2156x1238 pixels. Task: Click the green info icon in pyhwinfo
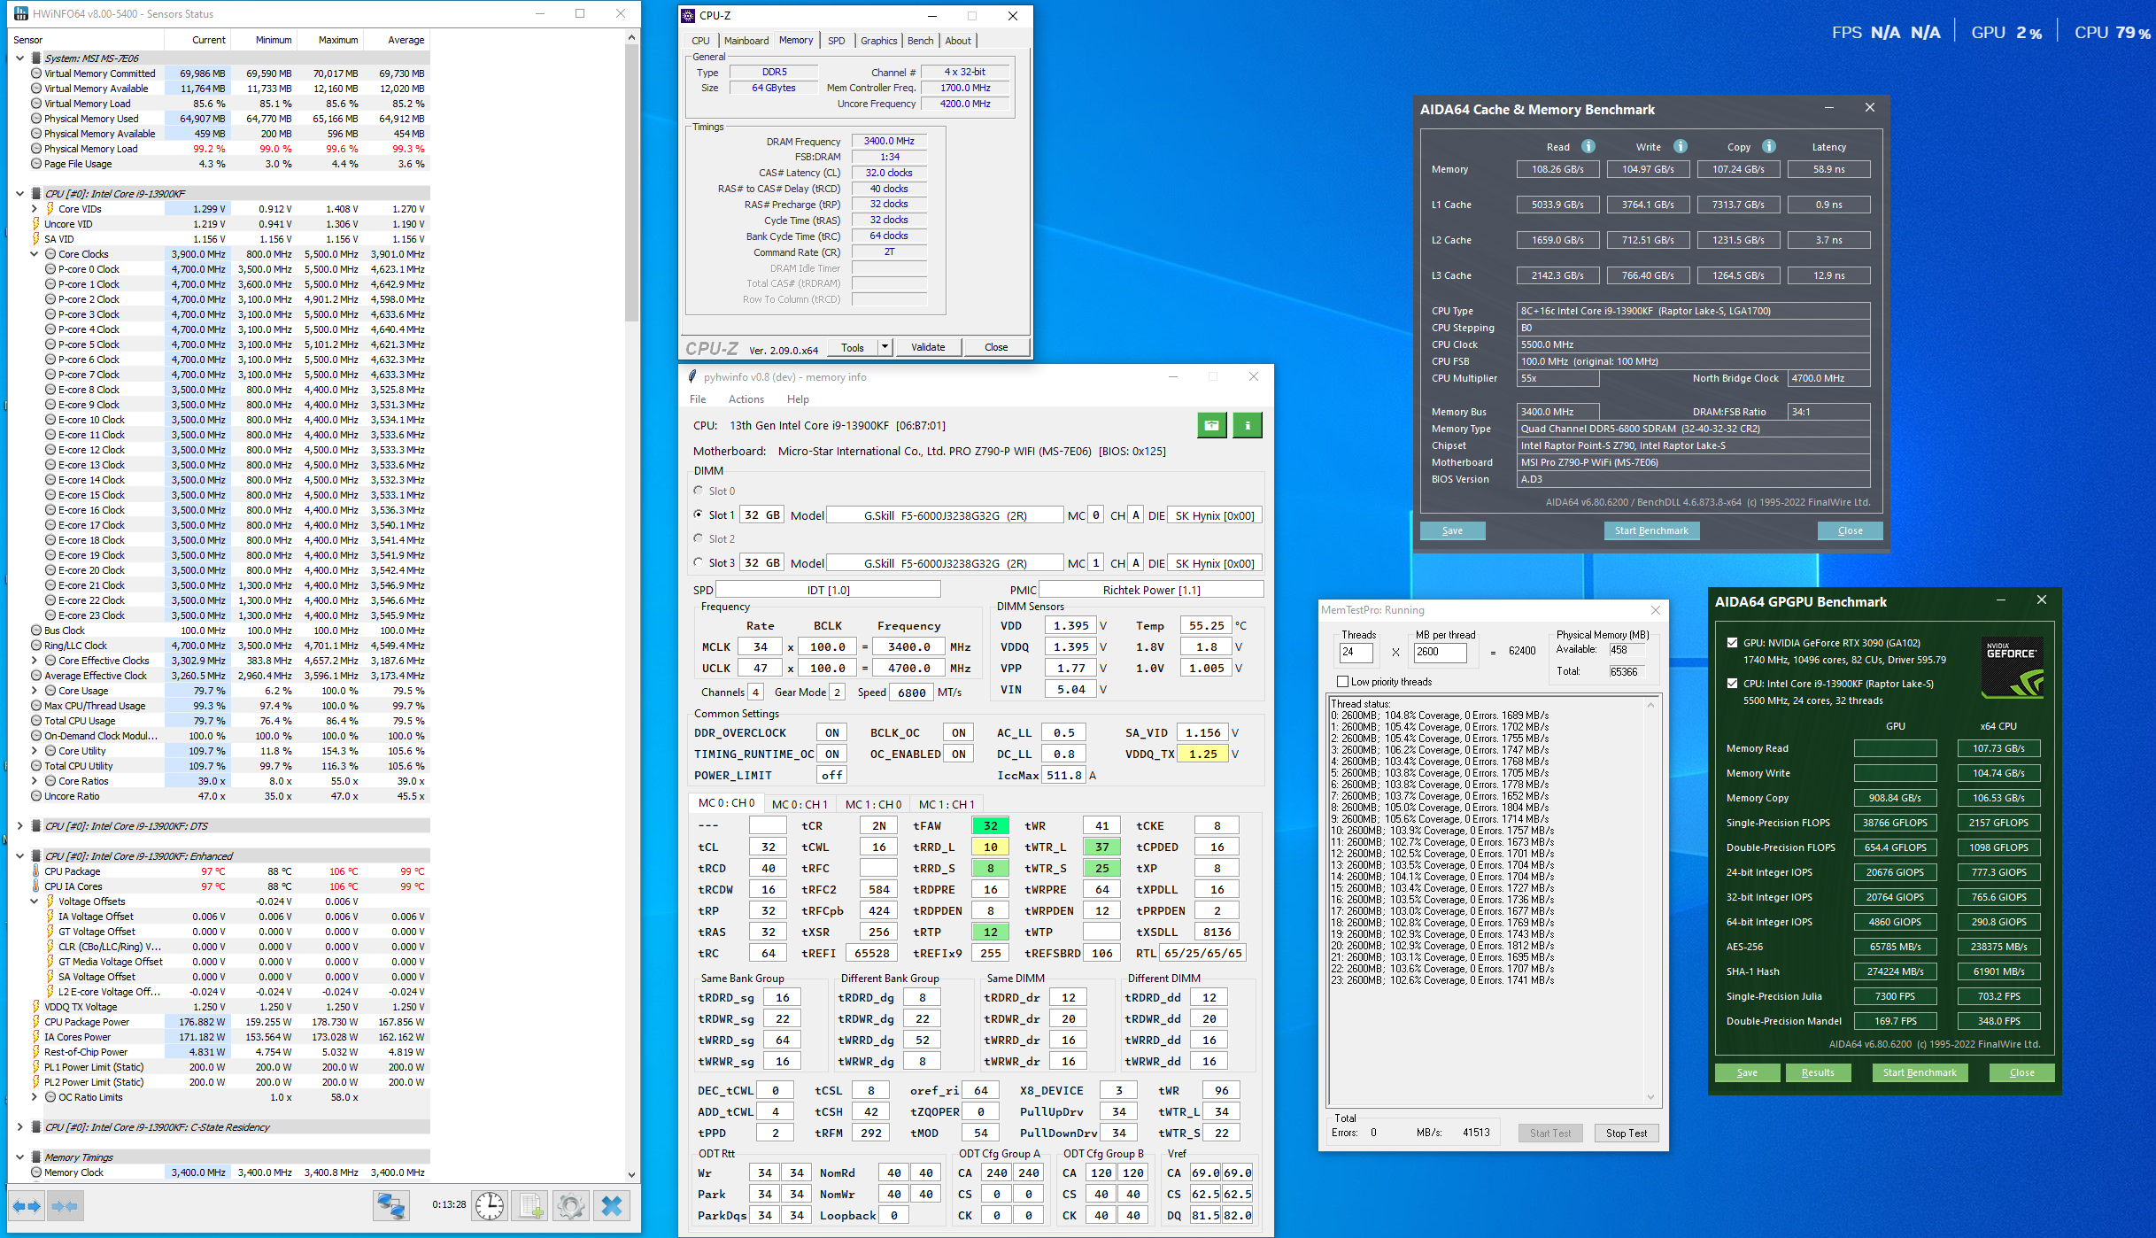pos(1248,426)
